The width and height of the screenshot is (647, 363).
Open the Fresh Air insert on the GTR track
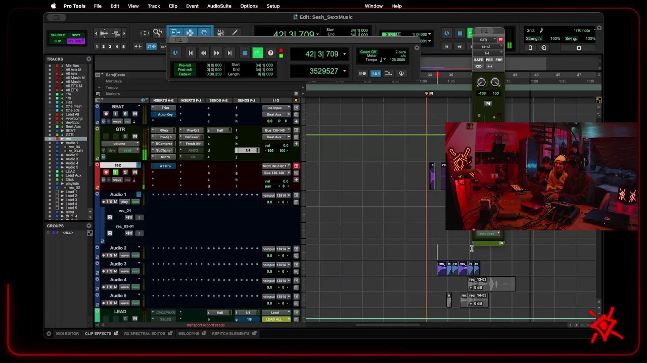(x=193, y=144)
